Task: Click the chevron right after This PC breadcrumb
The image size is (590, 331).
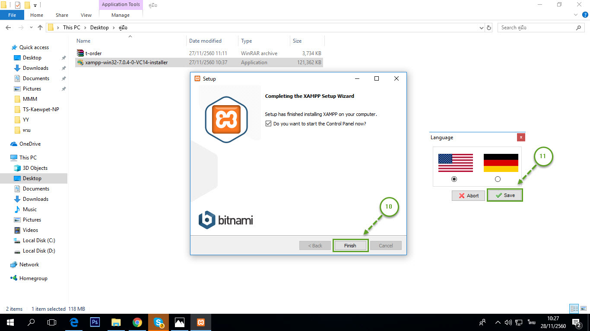Action: (85, 28)
